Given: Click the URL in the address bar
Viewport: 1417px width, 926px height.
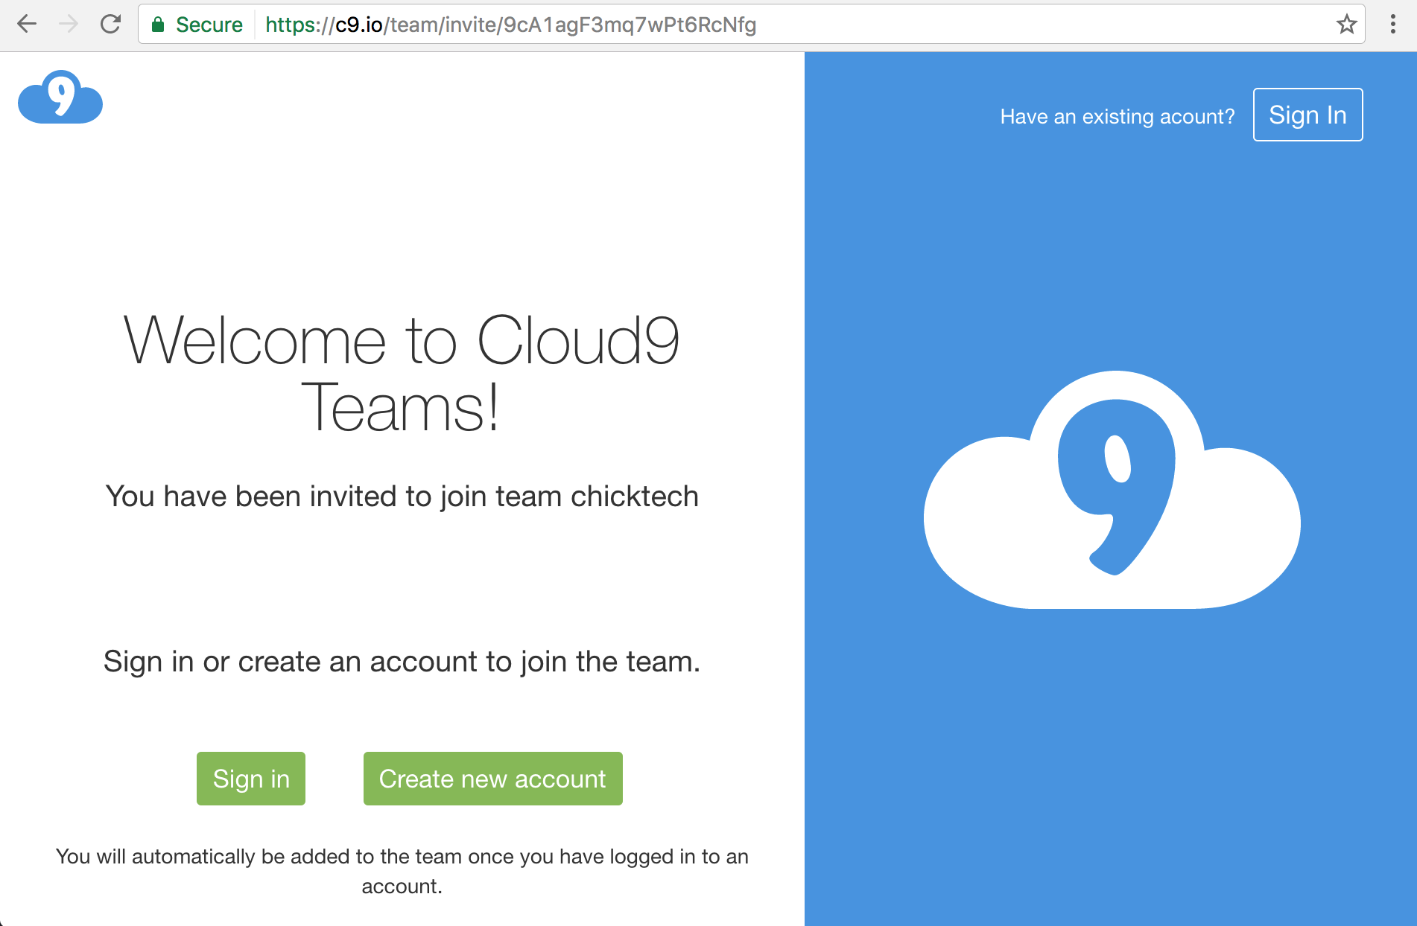Looking at the screenshot, I should (x=510, y=25).
